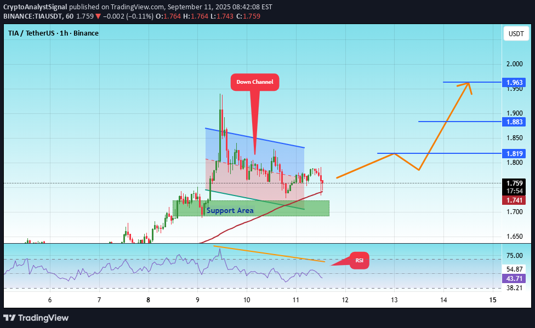Click the 1.900 price axis label
The width and height of the screenshot is (535, 328).
(x=515, y=113)
